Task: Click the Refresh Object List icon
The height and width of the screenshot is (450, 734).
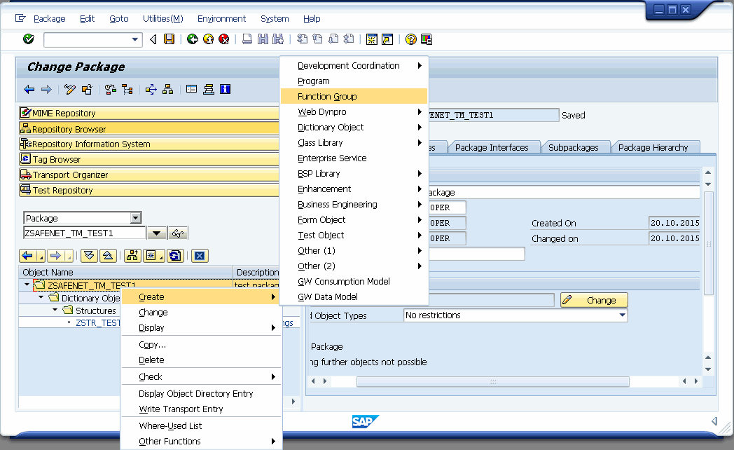Action: click(175, 256)
